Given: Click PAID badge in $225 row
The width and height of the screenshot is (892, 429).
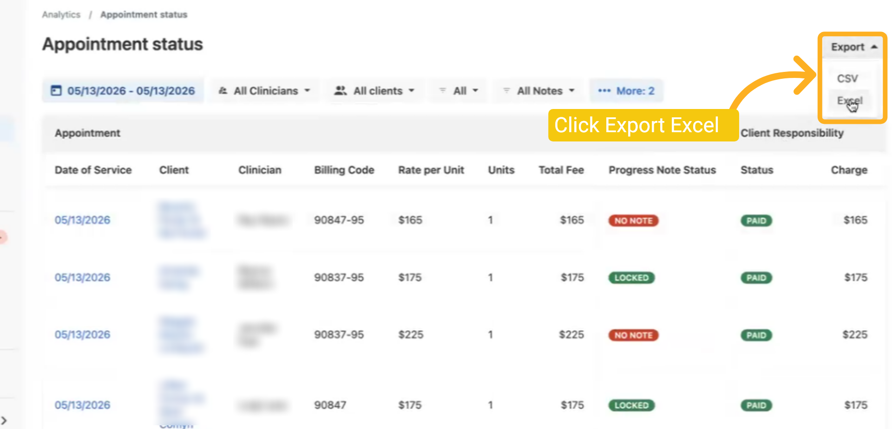Looking at the screenshot, I should 756,335.
